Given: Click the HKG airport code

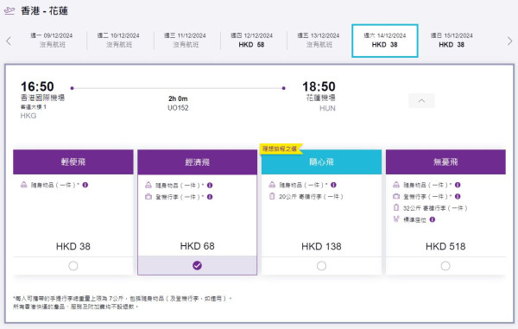Looking at the screenshot, I should click(x=28, y=116).
